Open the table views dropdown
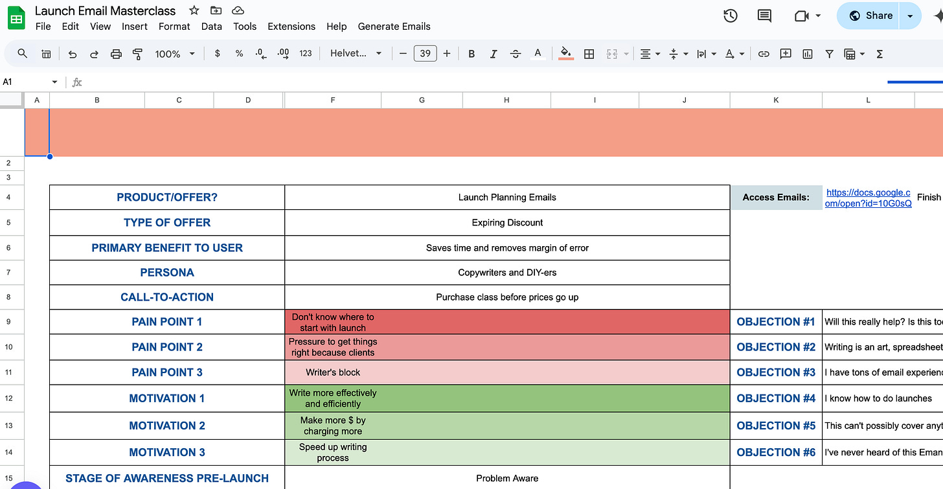Viewport: 943px width, 489px height. click(855, 54)
